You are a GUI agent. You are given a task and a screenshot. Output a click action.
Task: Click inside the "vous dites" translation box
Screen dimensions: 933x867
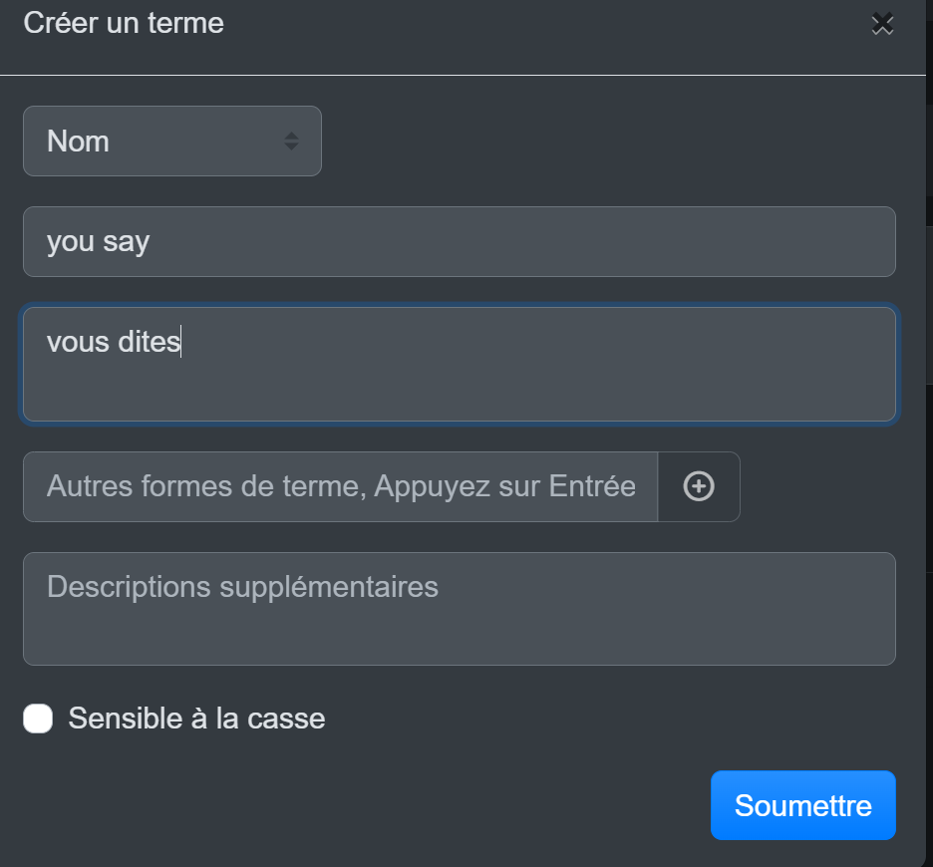[x=459, y=364]
